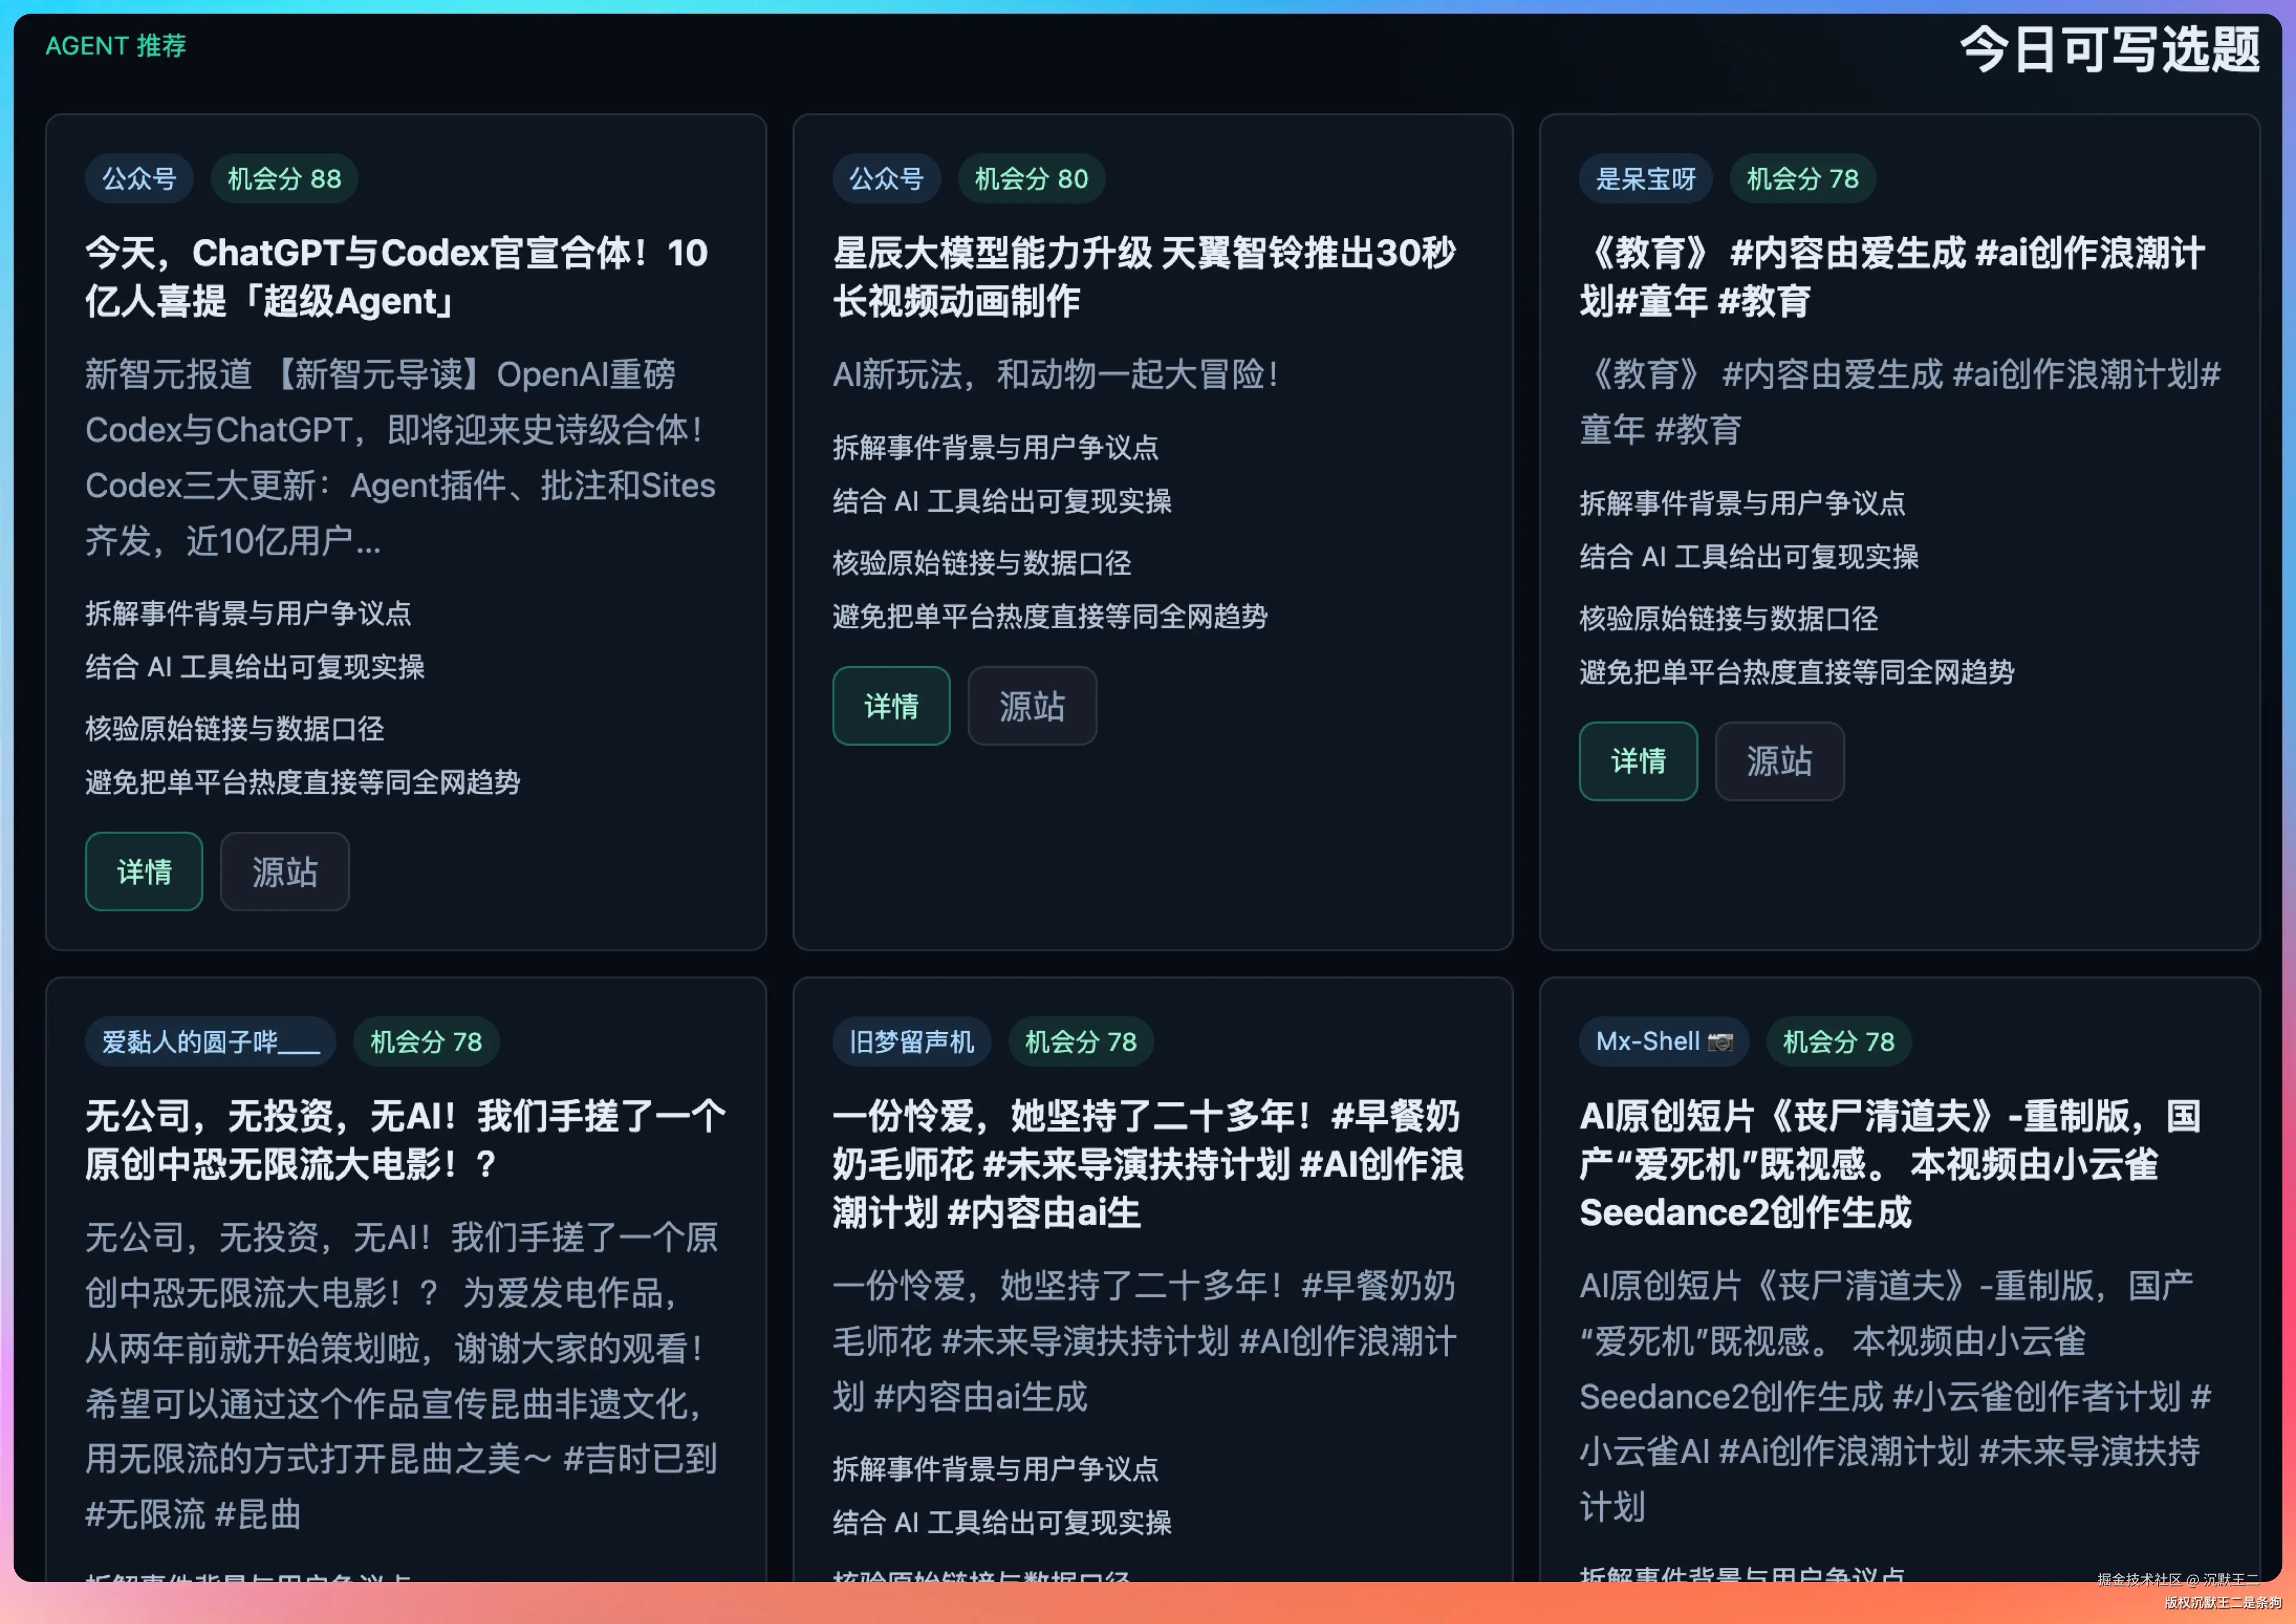The width and height of the screenshot is (2296, 1624).
Task: Click the 今日可写选题 heading
Action: pyautogui.click(x=2110, y=49)
